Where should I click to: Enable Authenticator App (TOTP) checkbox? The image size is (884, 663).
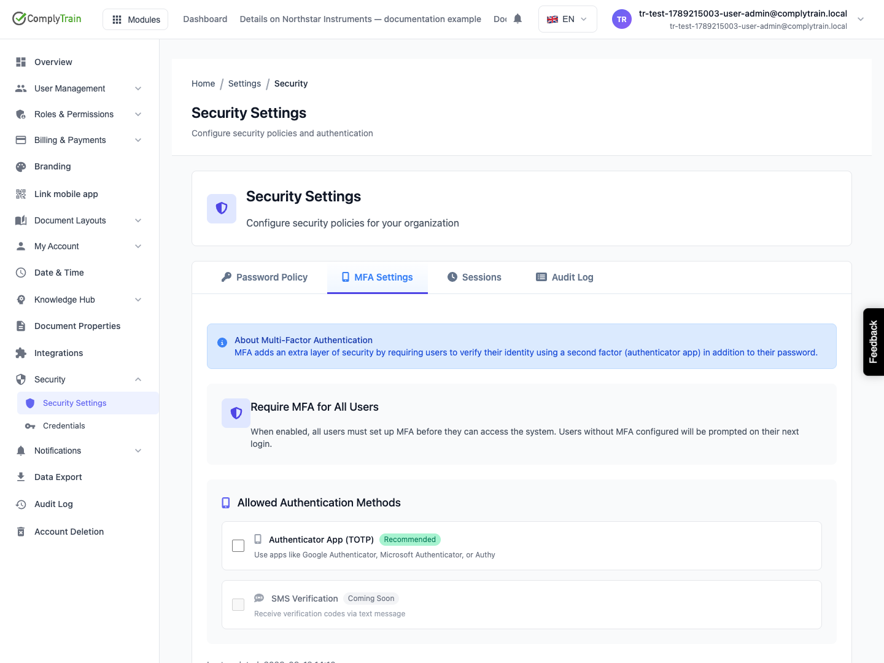pos(238,546)
